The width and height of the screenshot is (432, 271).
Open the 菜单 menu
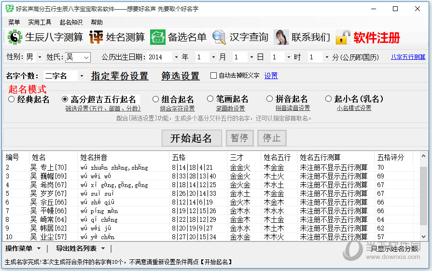coord(14,22)
